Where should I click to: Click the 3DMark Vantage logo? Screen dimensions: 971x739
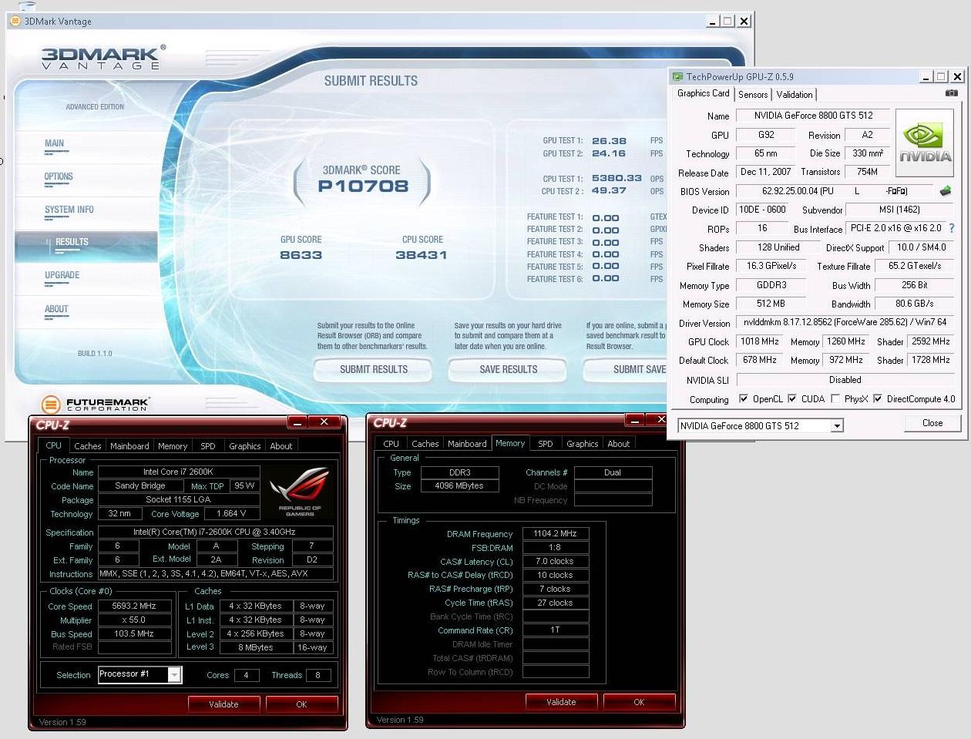tap(102, 58)
